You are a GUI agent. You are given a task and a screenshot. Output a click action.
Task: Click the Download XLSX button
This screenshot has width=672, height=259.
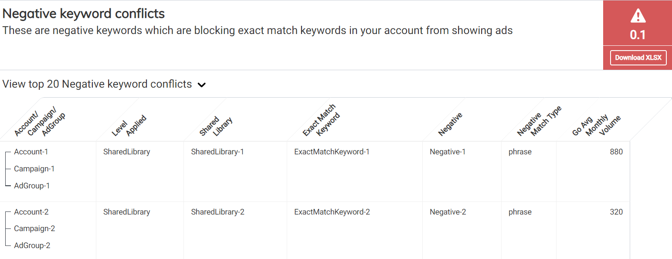(x=638, y=58)
